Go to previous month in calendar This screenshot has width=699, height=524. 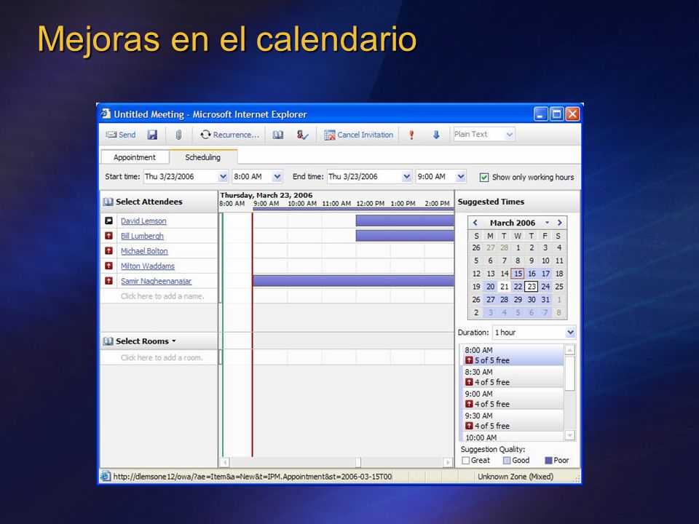pyautogui.click(x=475, y=223)
